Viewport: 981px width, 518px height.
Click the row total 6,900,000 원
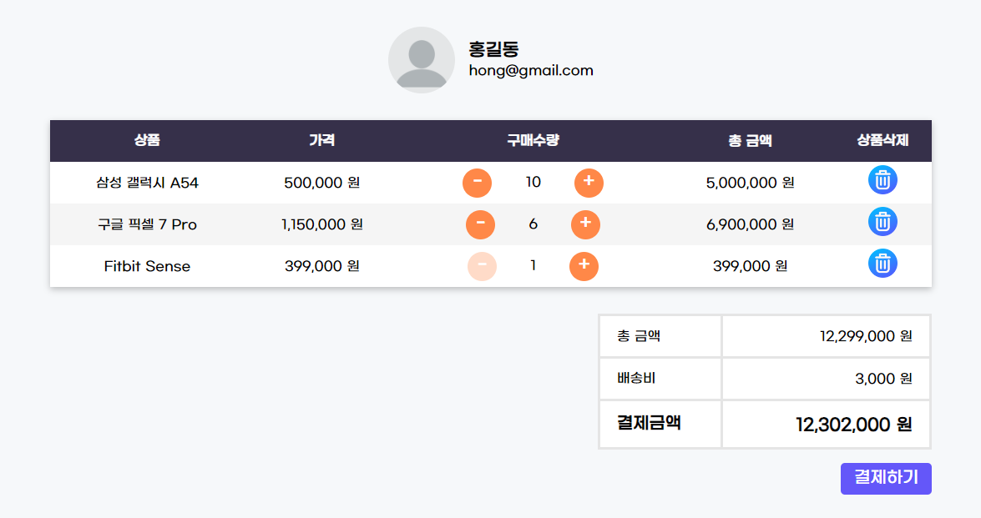750,224
